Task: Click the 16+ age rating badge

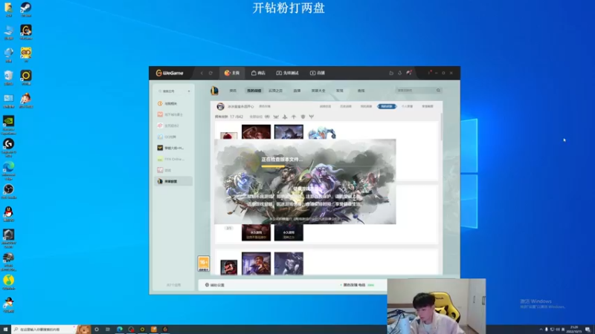Action: click(x=204, y=263)
